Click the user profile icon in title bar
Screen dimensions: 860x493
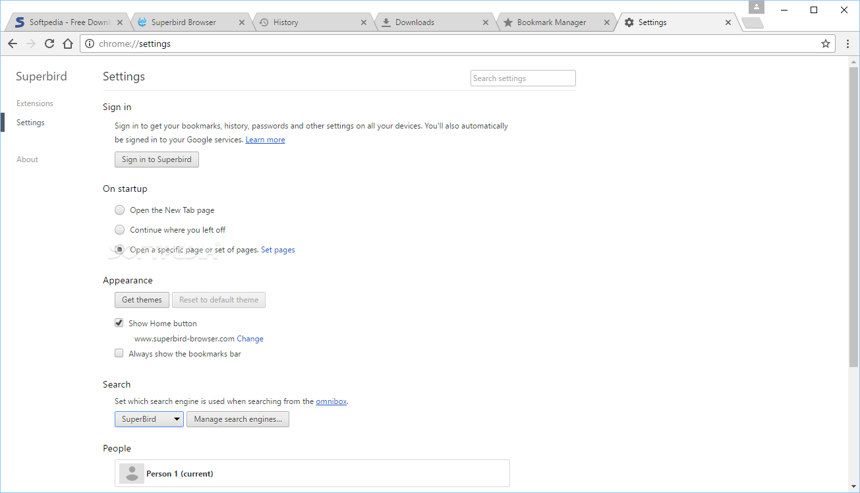[x=757, y=7]
